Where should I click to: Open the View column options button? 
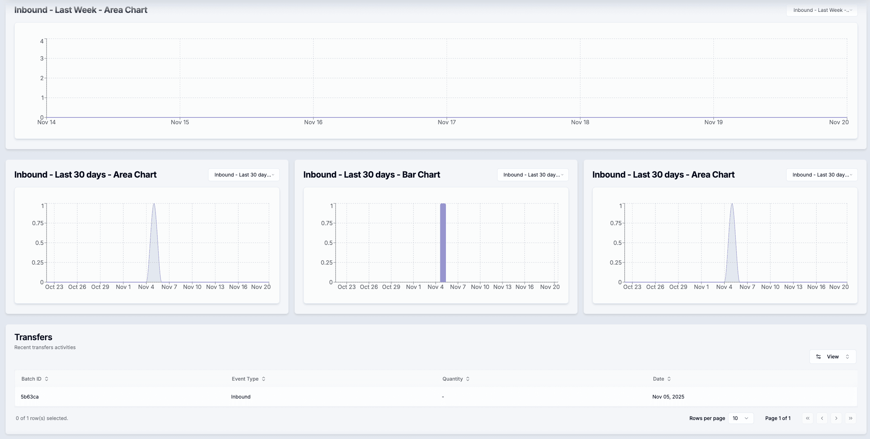pos(832,357)
